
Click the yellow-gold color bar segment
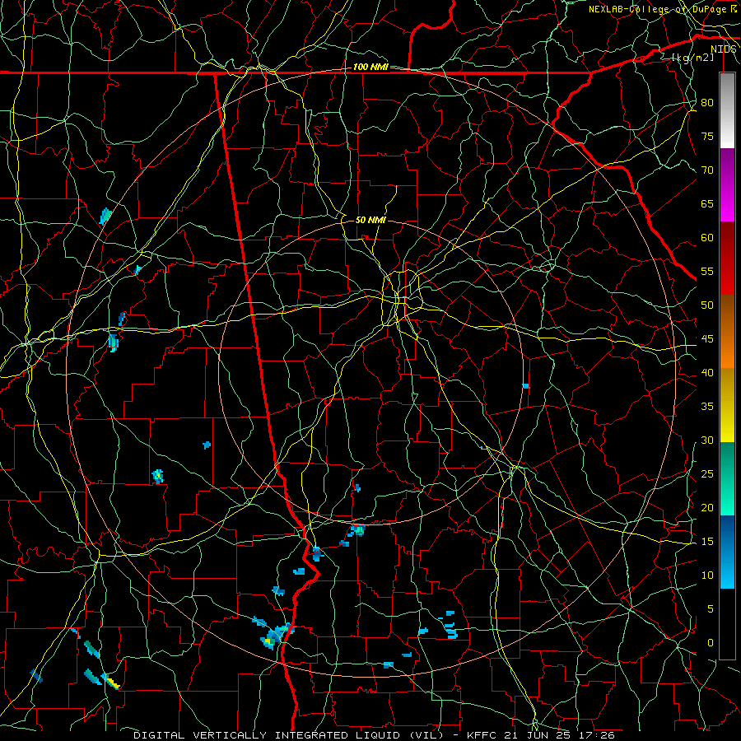tap(727, 405)
